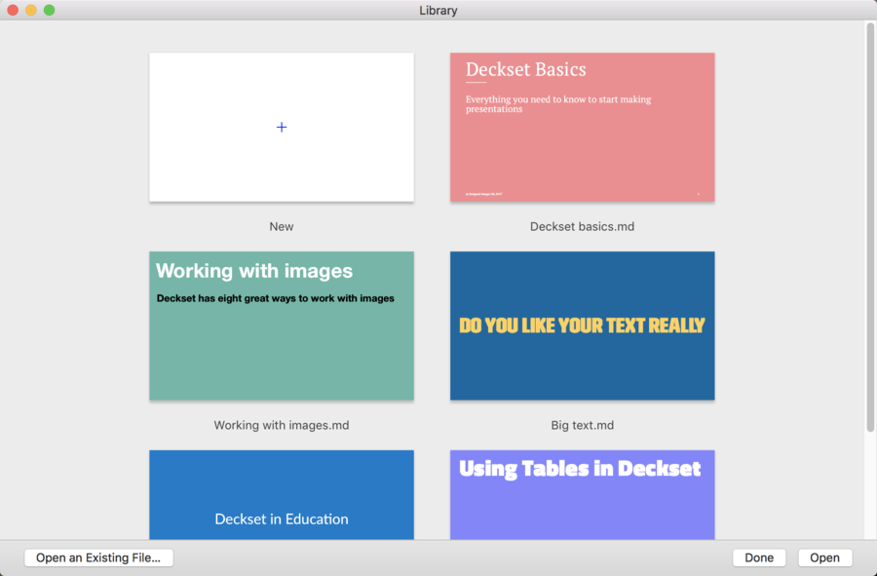Click the Deckset Basics slide title text
Image resolution: width=877 pixels, height=576 pixels.
tap(526, 69)
